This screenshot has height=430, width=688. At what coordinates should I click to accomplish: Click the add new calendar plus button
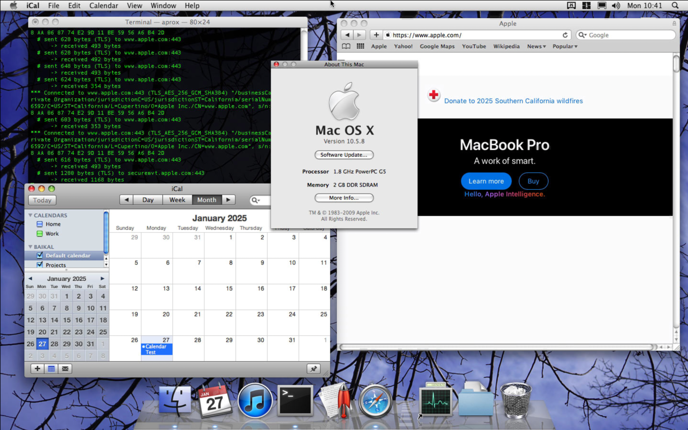click(x=37, y=369)
